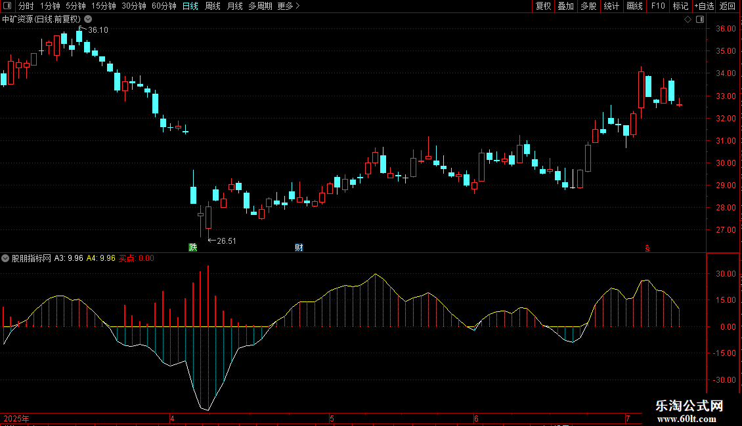742x426 pixels.
Task: Click the red $ marker near July
Action: pyautogui.click(x=647, y=248)
